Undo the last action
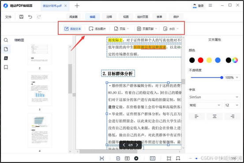Viewport: 244px width, 163px height. [30, 17]
